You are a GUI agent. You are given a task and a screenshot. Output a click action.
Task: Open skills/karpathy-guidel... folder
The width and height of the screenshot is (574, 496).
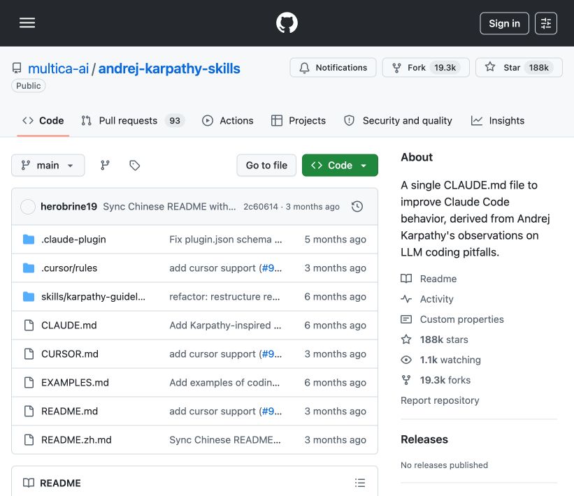click(93, 297)
